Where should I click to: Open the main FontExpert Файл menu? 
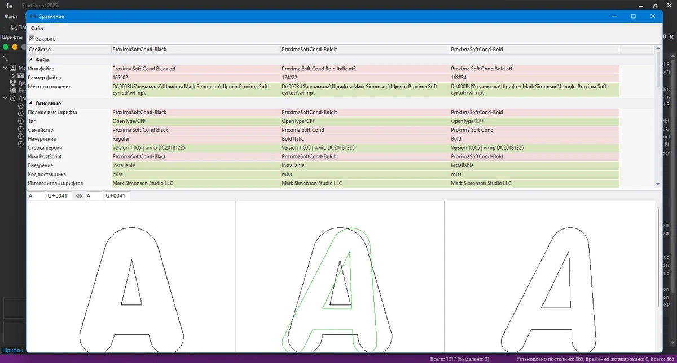tap(10, 17)
